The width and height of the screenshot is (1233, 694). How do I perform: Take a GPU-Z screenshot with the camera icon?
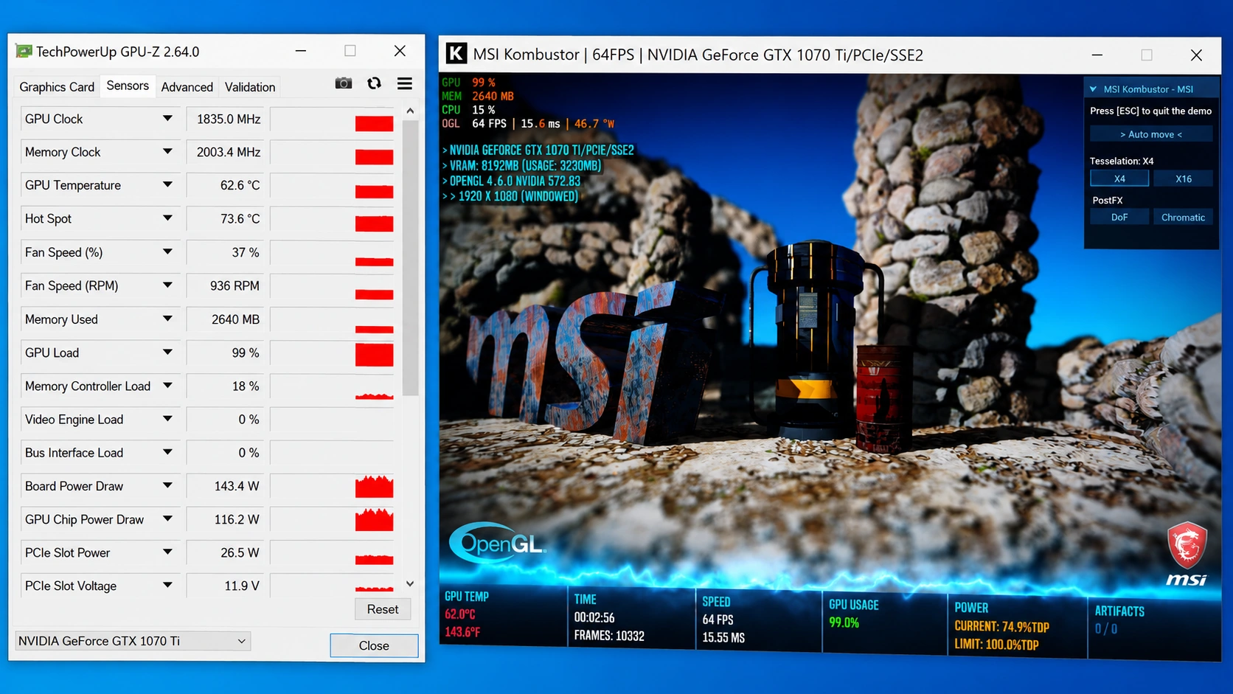(344, 83)
